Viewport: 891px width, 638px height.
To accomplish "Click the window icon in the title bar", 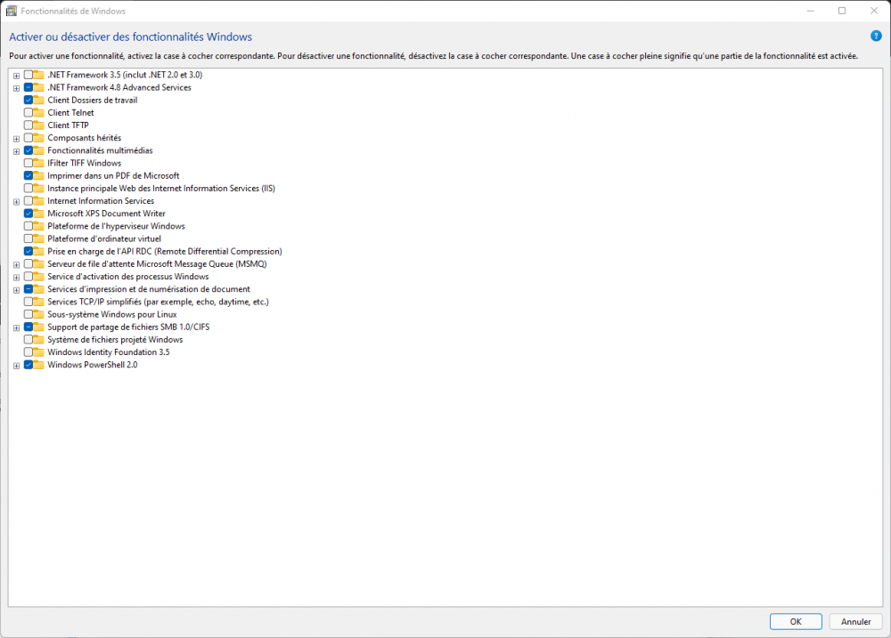I will click(x=12, y=11).
